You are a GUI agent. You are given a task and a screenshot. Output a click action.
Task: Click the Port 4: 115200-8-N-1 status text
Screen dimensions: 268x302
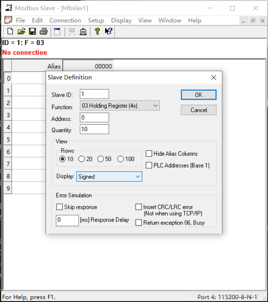(x=227, y=297)
